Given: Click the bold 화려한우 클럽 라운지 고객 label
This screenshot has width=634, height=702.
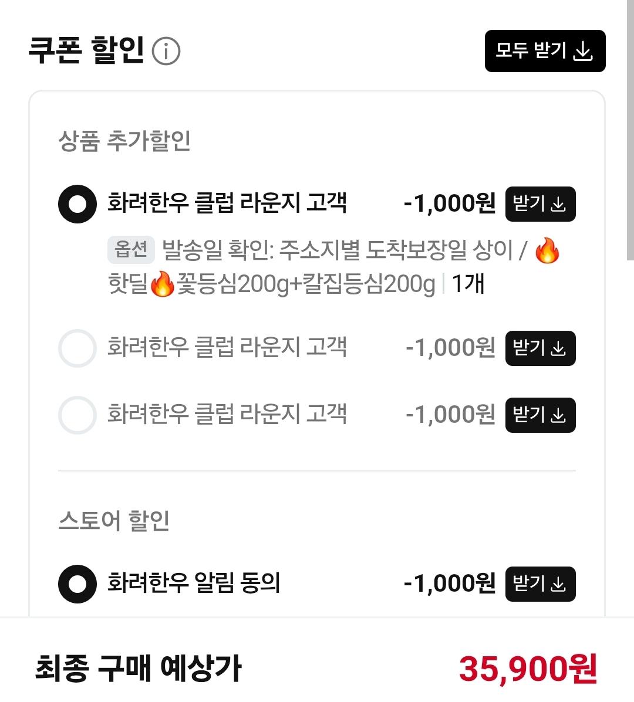Looking at the screenshot, I should pyautogui.click(x=227, y=204).
